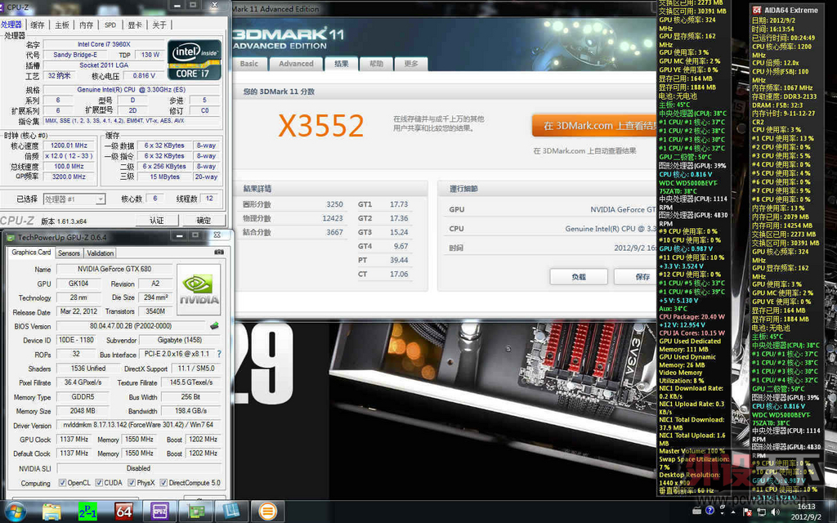
Task: Select the 处理器 tab in CPU-Z
Action: point(11,24)
